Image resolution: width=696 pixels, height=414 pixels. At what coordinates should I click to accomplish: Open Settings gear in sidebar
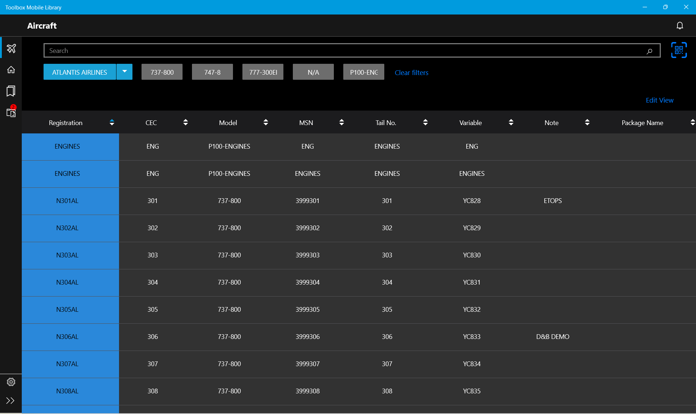11,382
